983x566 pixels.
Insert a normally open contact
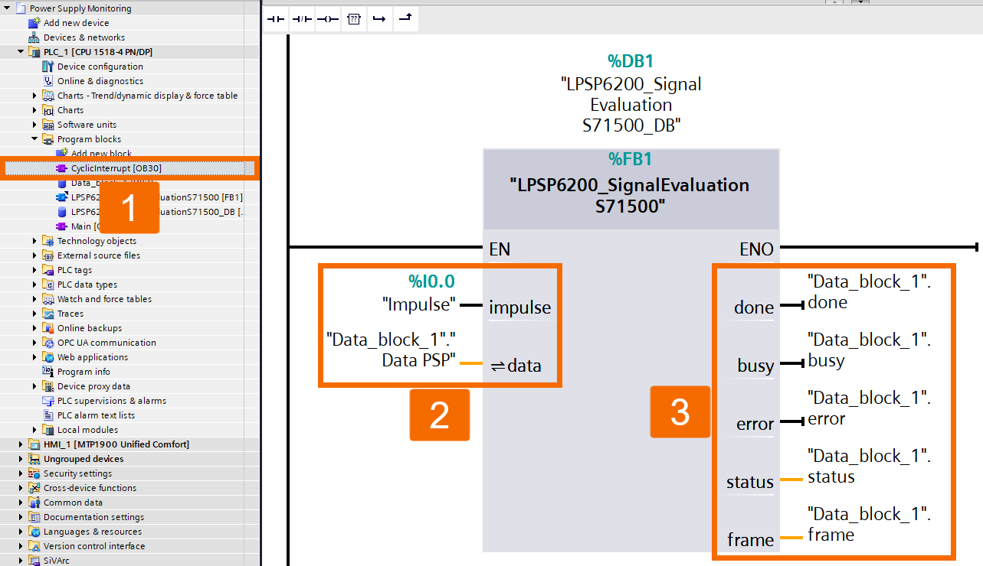pos(275,19)
